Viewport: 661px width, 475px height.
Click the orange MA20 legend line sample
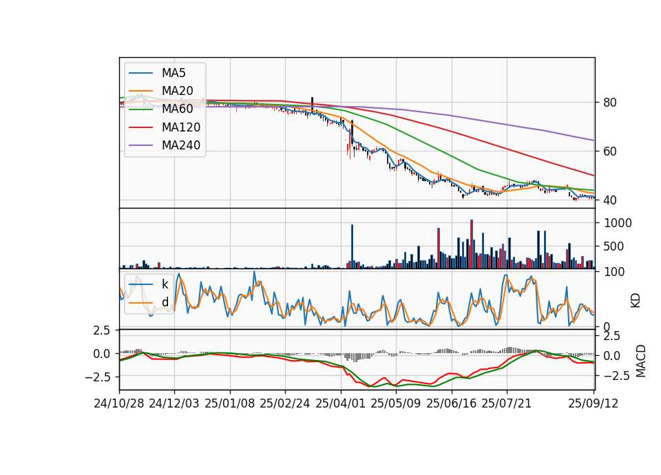[140, 91]
